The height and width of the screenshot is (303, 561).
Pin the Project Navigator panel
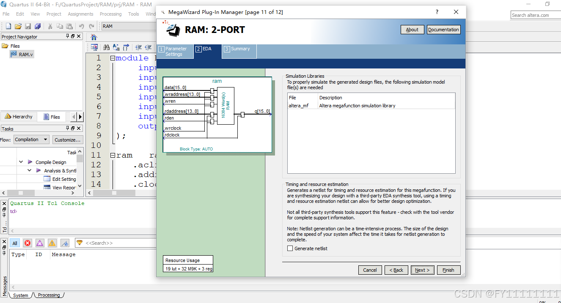pyautogui.click(x=68, y=36)
